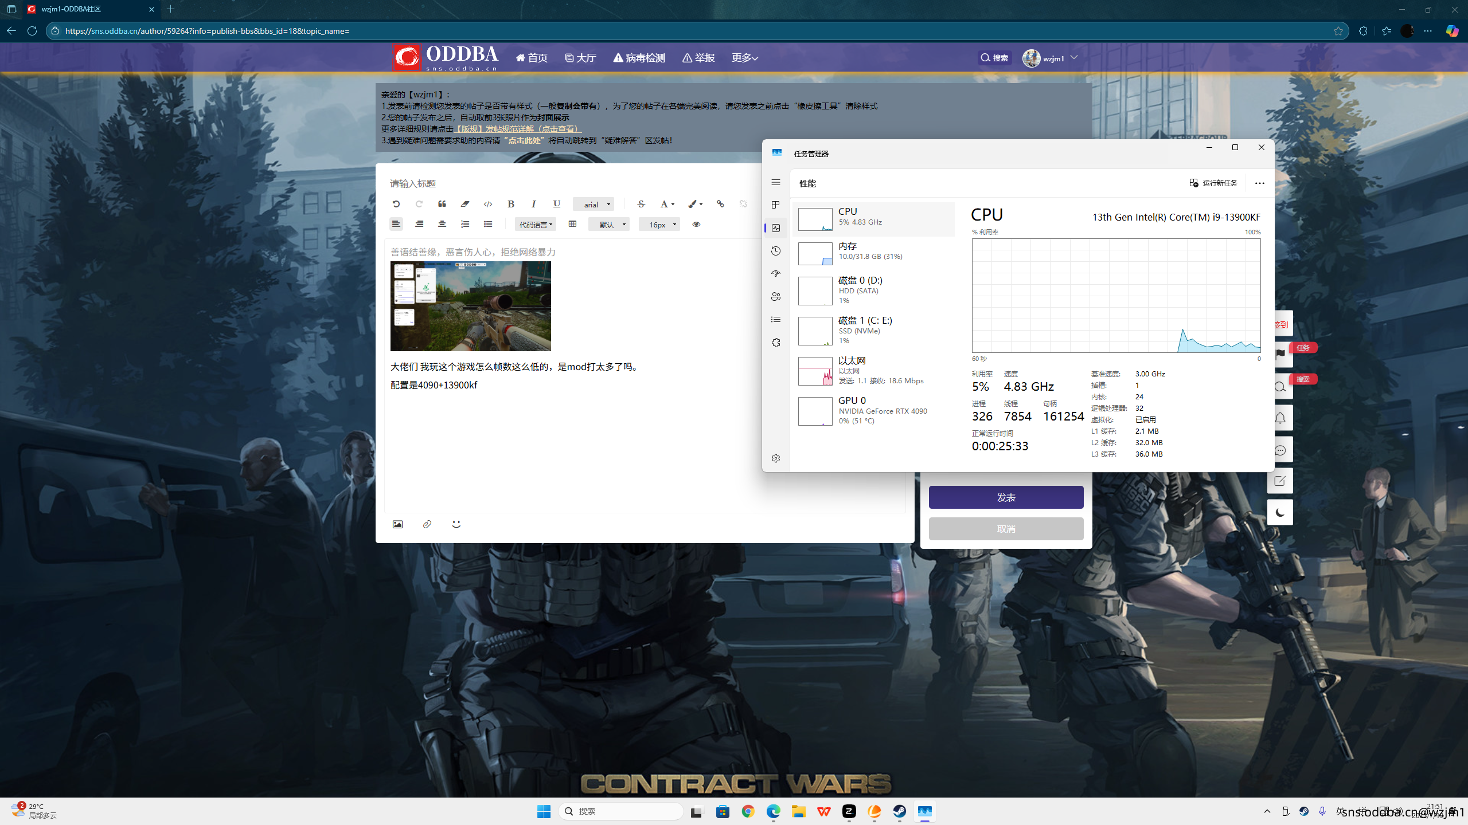Click browser favorite star in address bar

coord(1338,31)
